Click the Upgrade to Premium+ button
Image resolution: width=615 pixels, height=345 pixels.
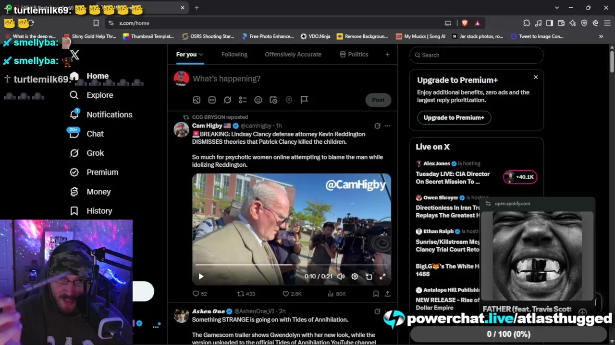click(x=454, y=117)
